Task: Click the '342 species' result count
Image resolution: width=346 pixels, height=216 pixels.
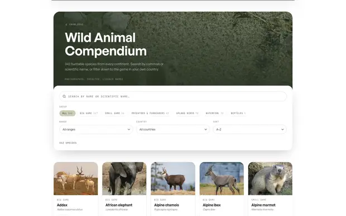Action: [68, 143]
